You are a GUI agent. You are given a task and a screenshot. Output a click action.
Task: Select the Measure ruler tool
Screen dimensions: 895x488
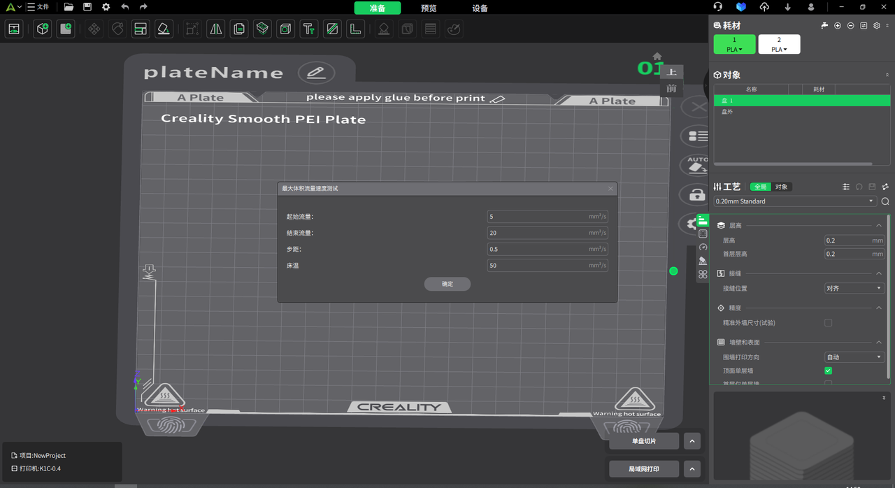click(x=356, y=29)
